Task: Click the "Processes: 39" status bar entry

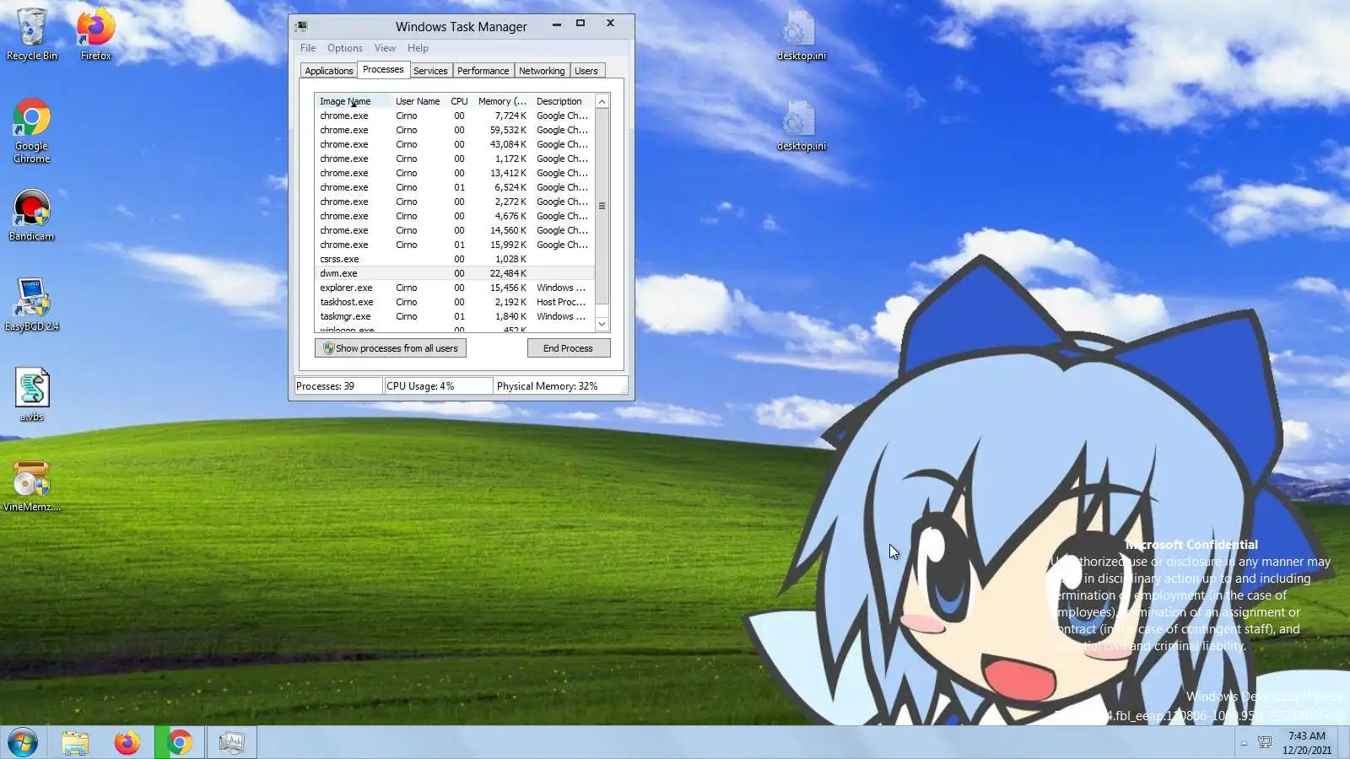Action: pyautogui.click(x=338, y=386)
